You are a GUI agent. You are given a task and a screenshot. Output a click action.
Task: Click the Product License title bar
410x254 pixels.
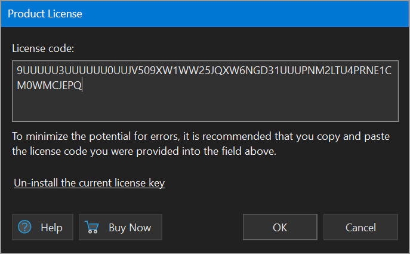239,13
